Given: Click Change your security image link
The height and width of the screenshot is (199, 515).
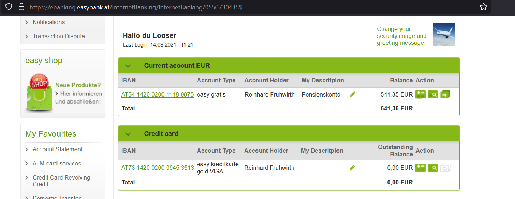Looking at the screenshot, I should (x=402, y=36).
